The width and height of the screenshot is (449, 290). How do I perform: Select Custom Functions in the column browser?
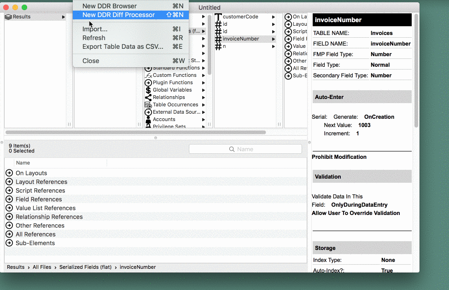pos(175,75)
